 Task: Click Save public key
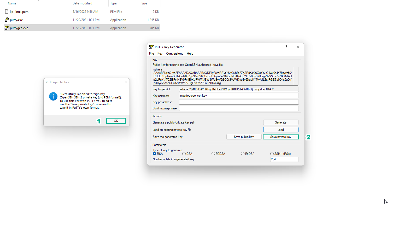244,137
